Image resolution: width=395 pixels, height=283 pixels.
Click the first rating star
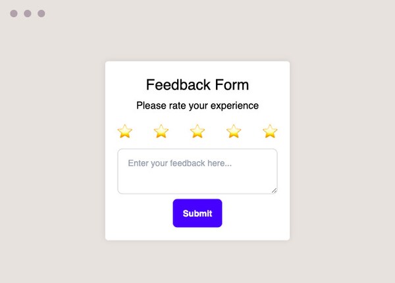click(125, 132)
